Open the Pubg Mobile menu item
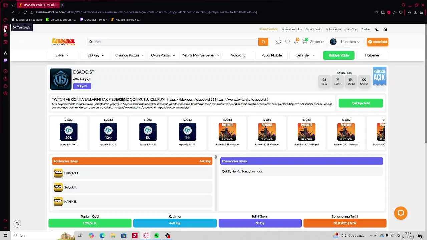The width and height of the screenshot is (427, 240). click(x=272, y=55)
